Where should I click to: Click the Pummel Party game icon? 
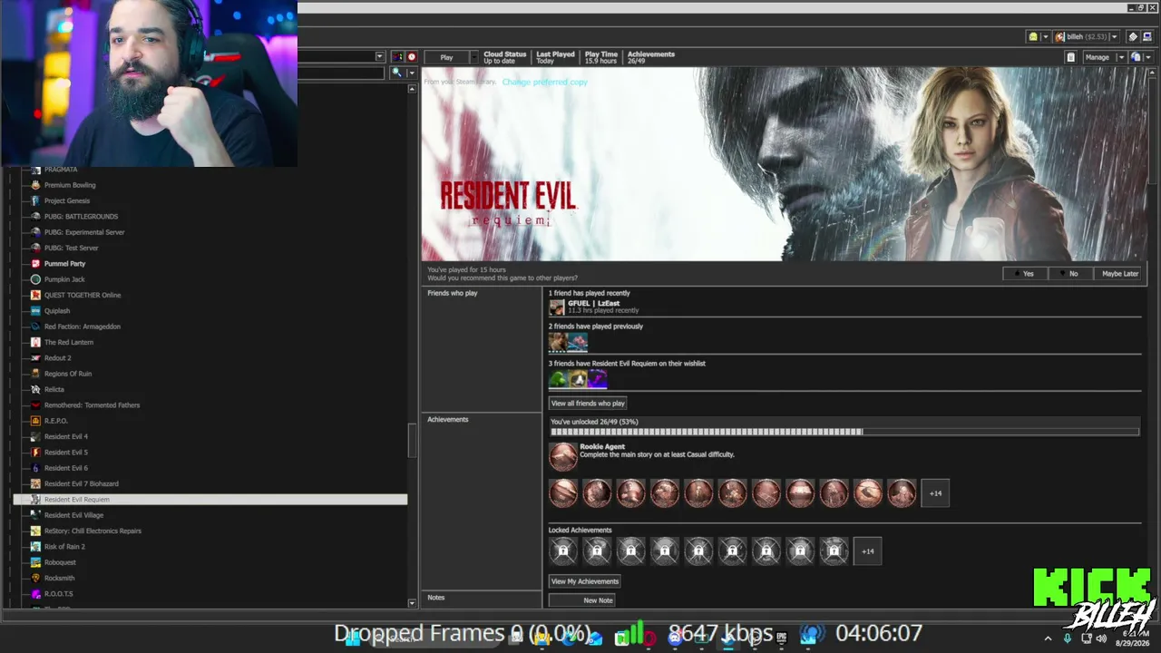coord(35,264)
